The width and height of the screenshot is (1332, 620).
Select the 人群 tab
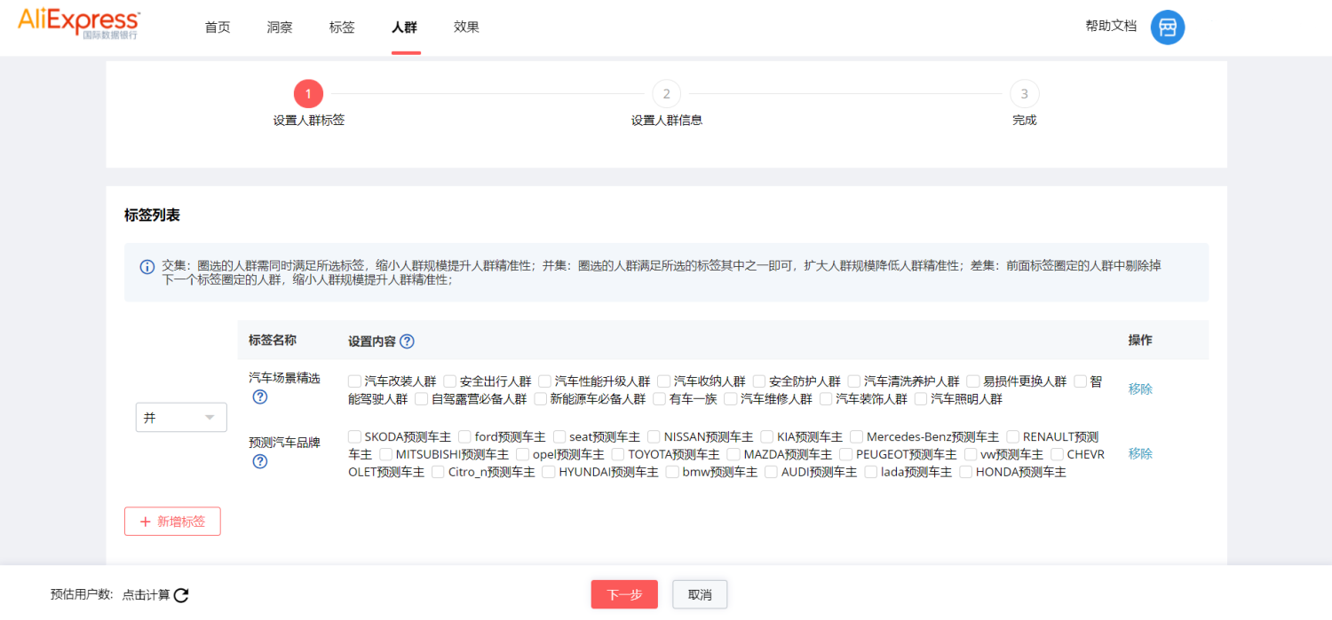(x=404, y=27)
